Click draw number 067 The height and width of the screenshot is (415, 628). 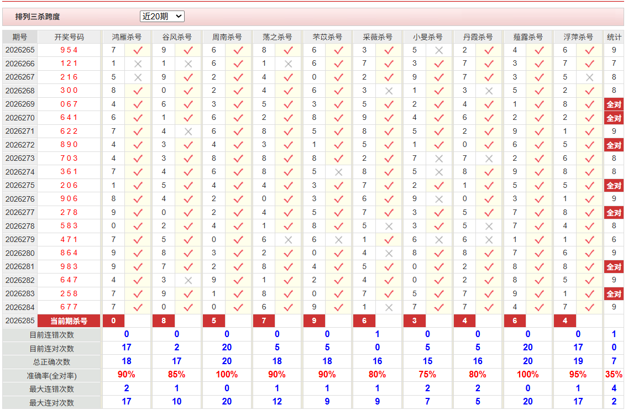point(69,104)
